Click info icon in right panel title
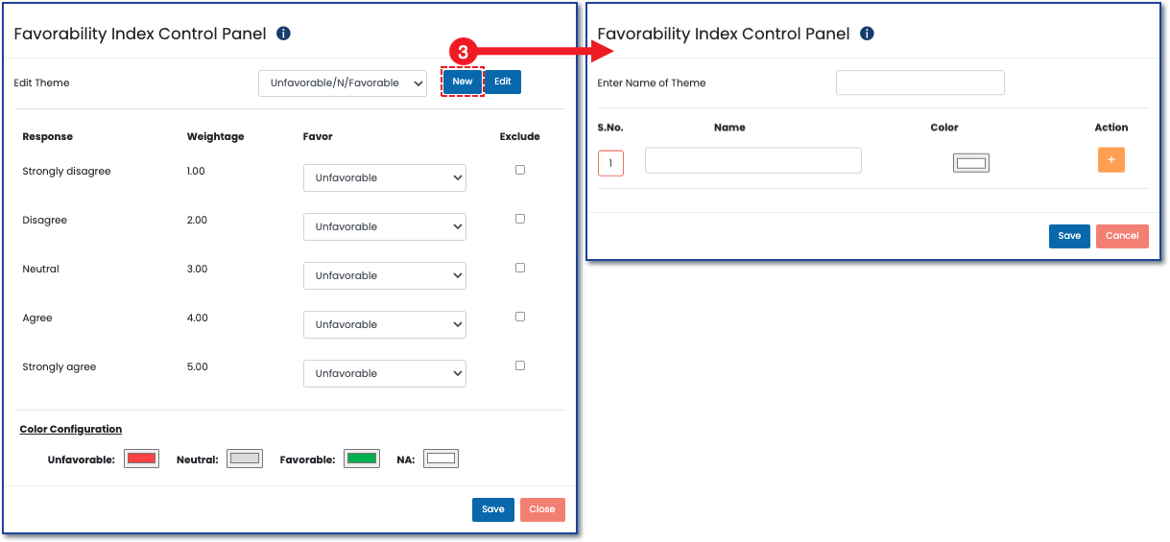 [867, 34]
